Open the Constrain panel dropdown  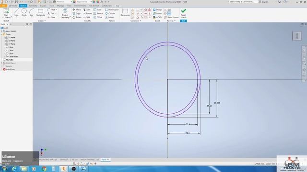click(x=136, y=21)
